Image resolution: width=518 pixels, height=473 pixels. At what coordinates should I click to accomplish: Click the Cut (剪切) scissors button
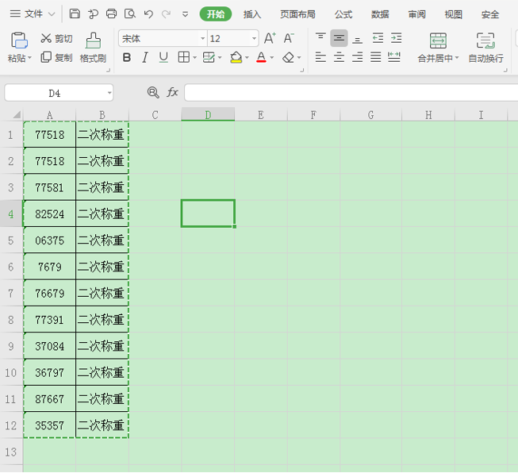coord(56,39)
